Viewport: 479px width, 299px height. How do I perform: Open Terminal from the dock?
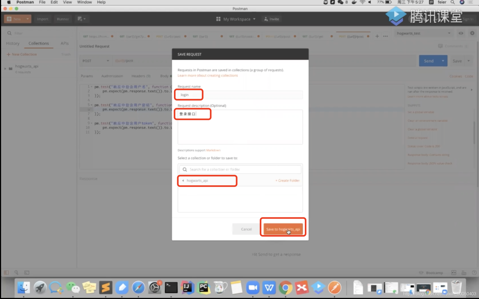(171, 288)
